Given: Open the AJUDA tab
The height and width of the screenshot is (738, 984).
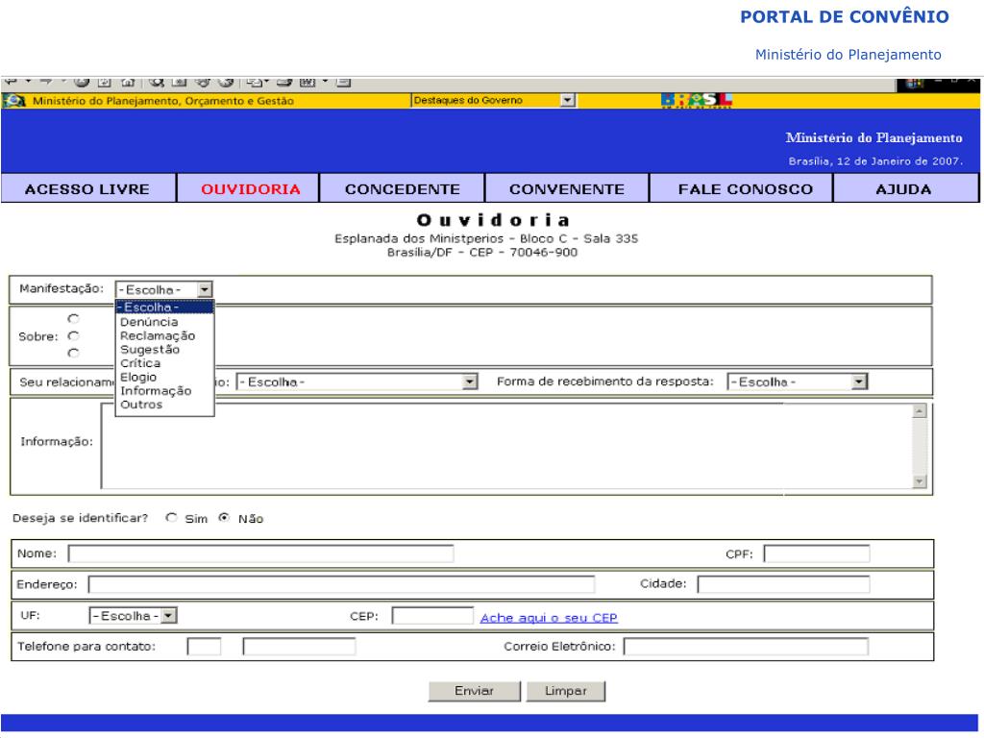Looking at the screenshot, I should click(x=904, y=189).
